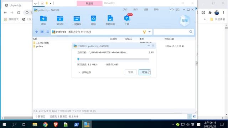Image resolution: width=228 pixels, height=128 pixels.
Task: Expand 详细信息 details in extraction dialog
Action: click(85, 72)
